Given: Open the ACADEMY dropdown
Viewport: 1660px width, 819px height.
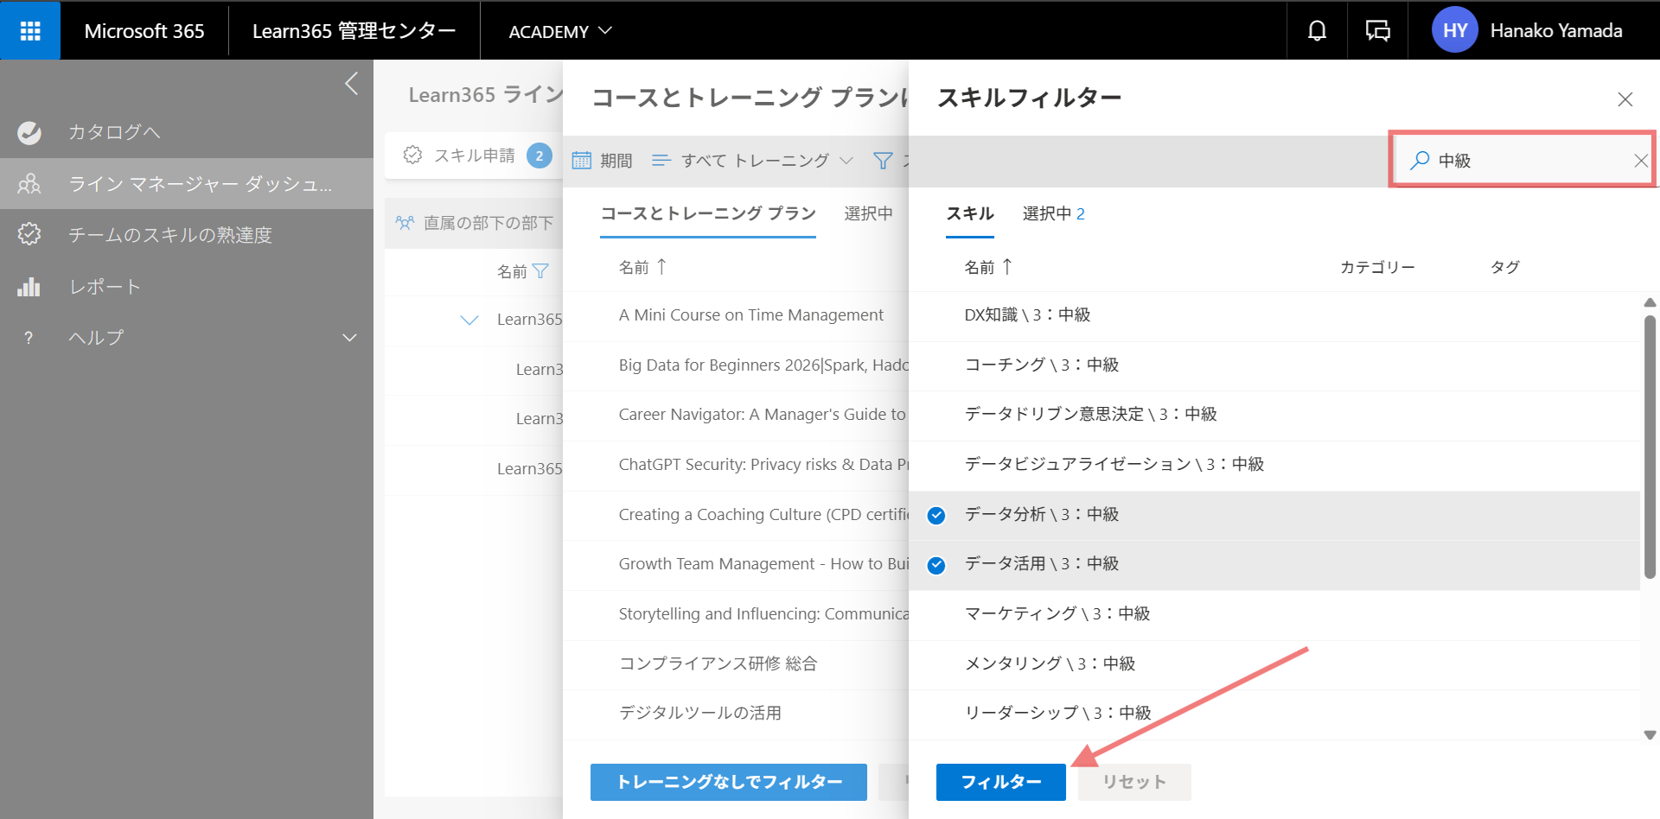Looking at the screenshot, I should click(x=560, y=31).
